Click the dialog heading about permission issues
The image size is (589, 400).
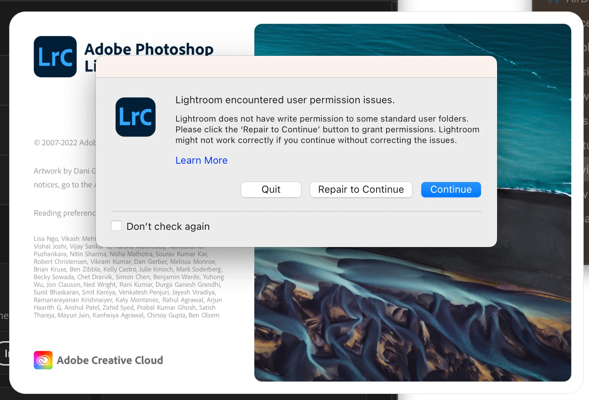click(x=285, y=100)
